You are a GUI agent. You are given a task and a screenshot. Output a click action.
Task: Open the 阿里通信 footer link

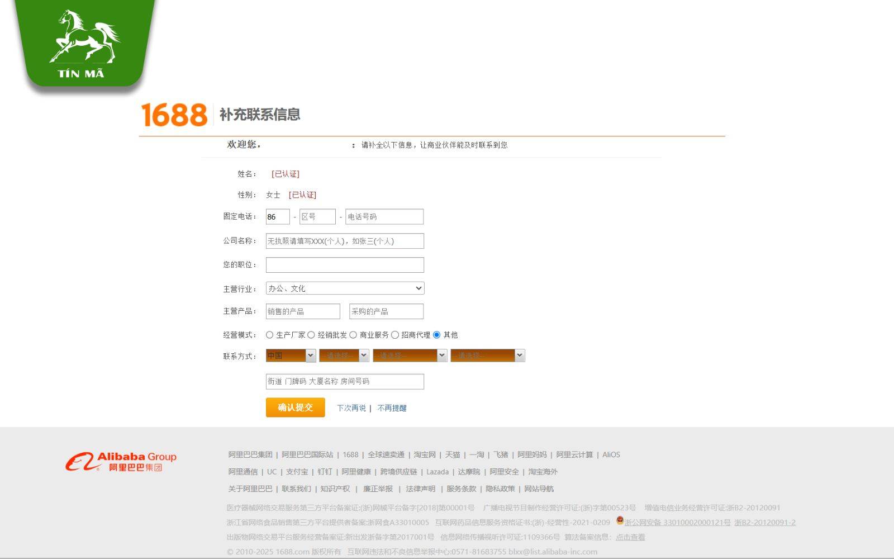pyautogui.click(x=243, y=472)
